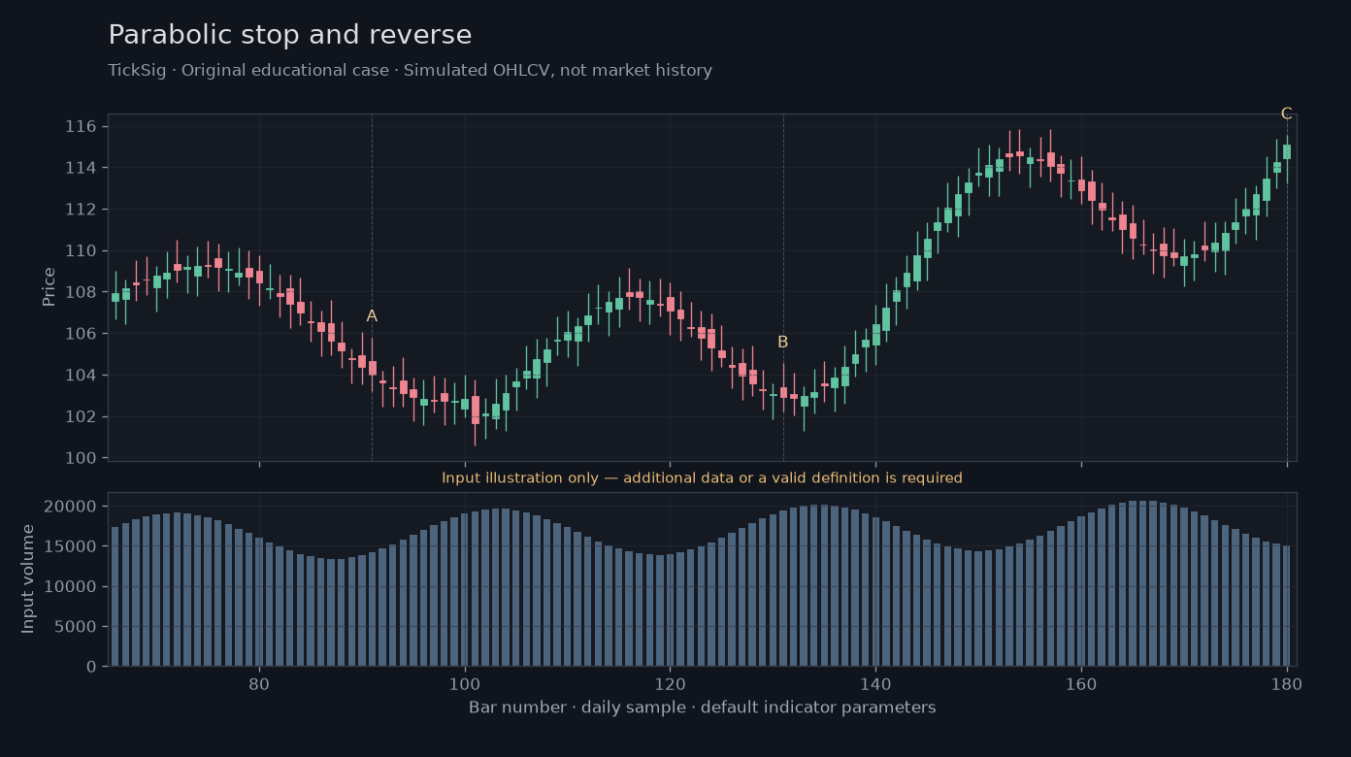Click bar number tick 180 on the x-axis
The width and height of the screenshot is (1351, 757).
pos(1287,682)
